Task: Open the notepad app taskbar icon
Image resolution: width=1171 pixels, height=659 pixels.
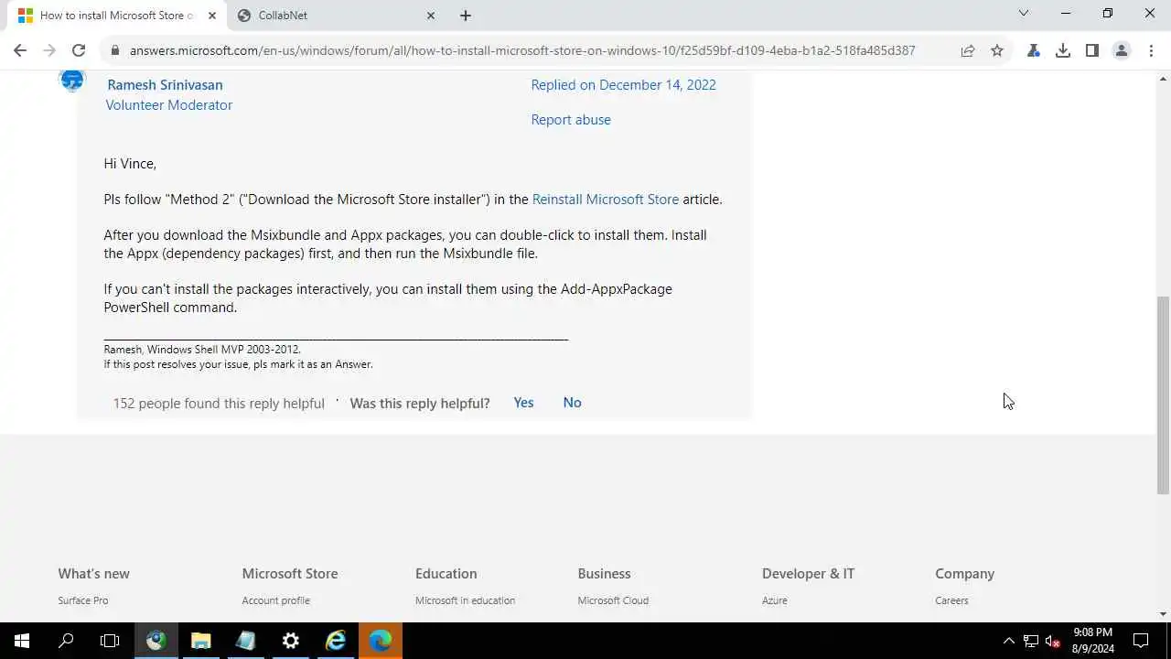Action: pos(245,641)
